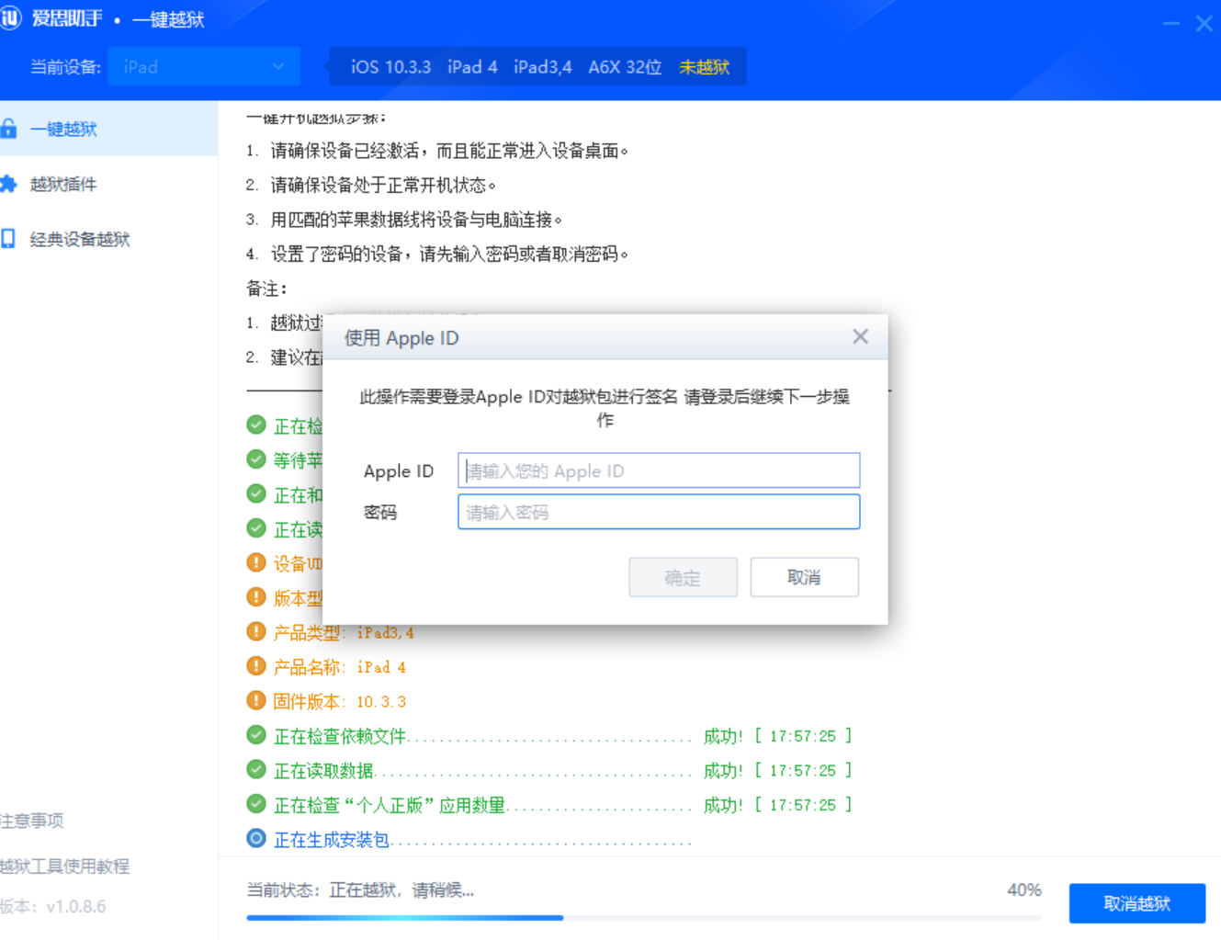Click the orange warning icon beside 设备UD
1221x940 pixels.
pos(256,563)
